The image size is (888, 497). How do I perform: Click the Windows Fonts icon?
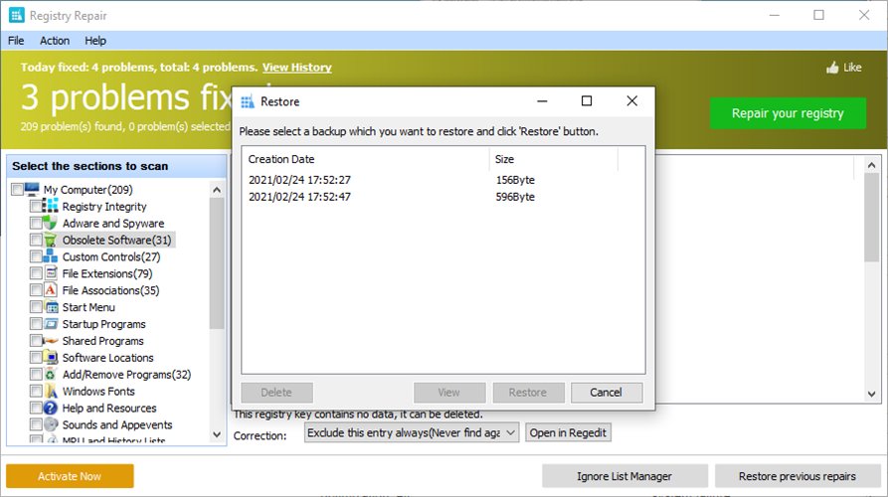51,392
